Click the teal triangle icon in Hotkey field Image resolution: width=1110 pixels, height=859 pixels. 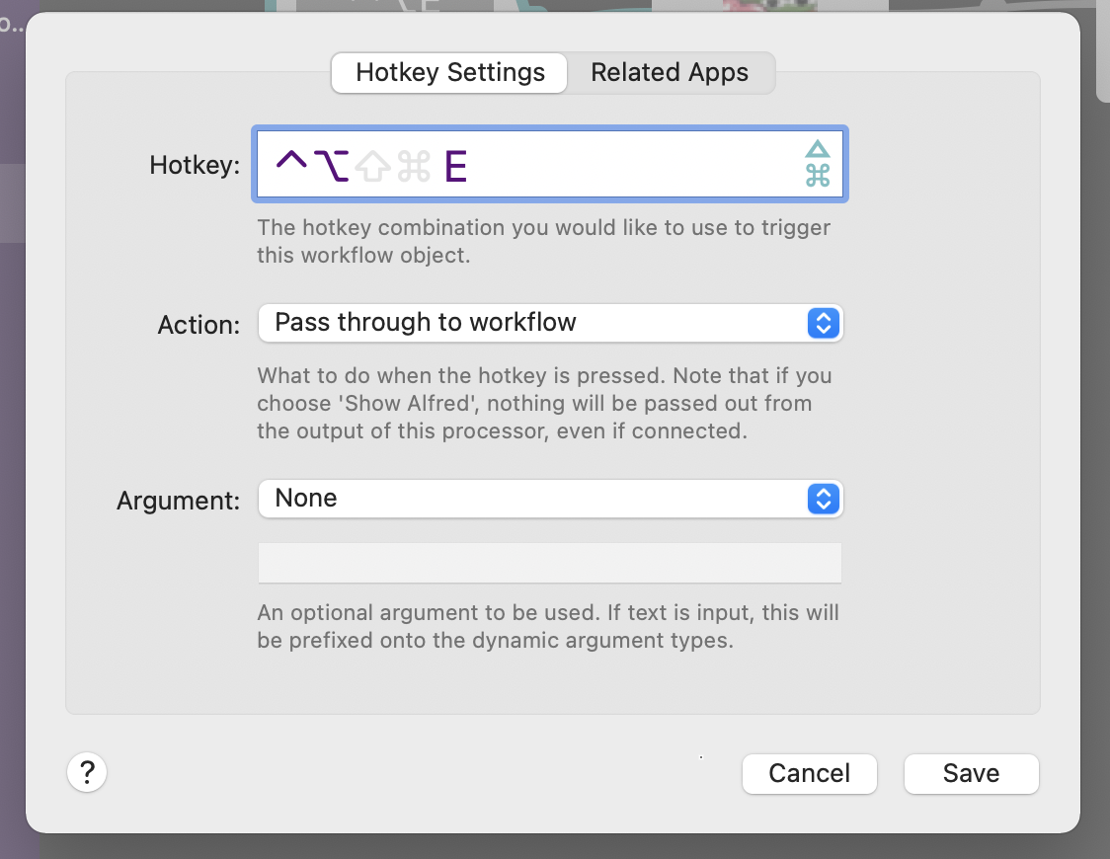click(817, 149)
